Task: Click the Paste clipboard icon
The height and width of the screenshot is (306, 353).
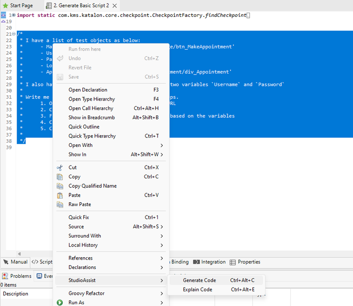Action: click(x=60, y=195)
